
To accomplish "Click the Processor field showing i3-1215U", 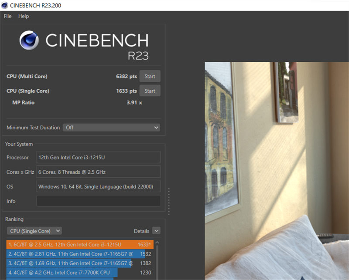I will click(x=98, y=157).
